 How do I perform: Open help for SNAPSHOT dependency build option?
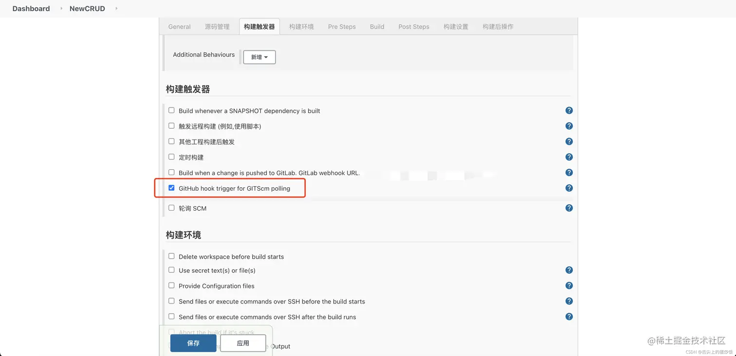coord(569,110)
